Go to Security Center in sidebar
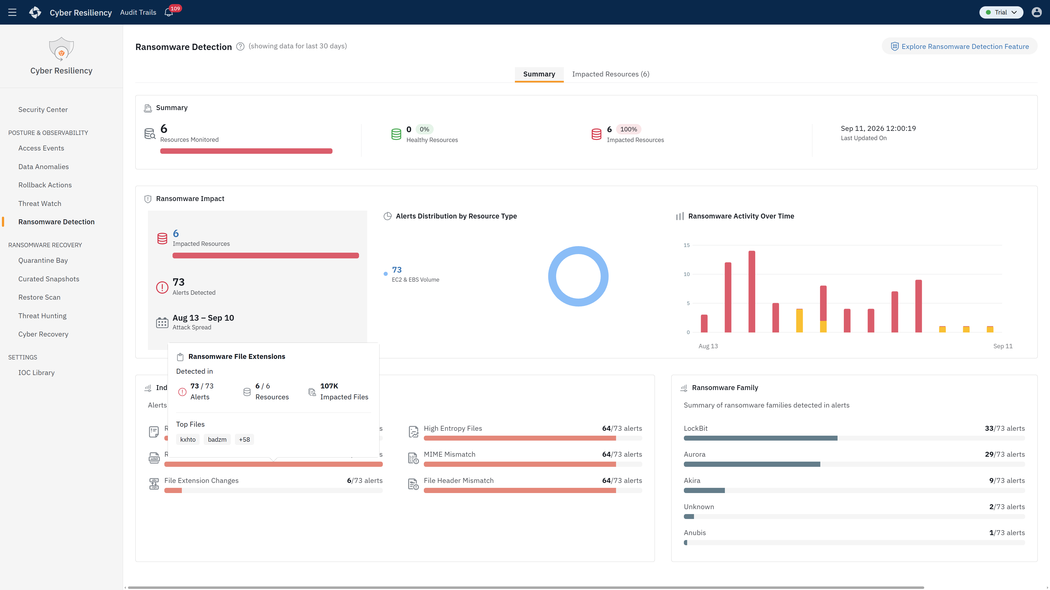The width and height of the screenshot is (1050, 590). (43, 110)
